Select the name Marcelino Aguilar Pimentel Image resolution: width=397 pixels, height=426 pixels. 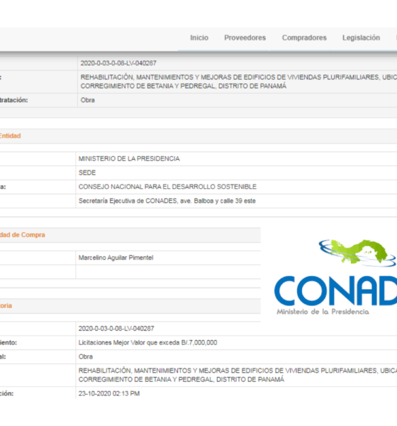point(116,258)
